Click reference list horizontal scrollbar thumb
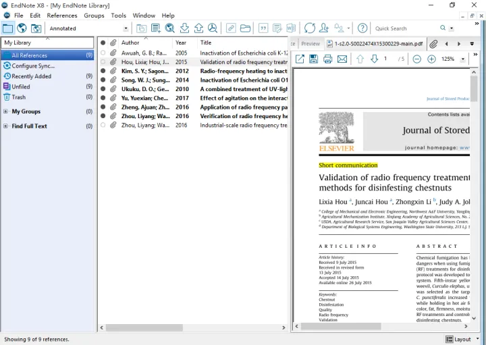The height and width of the screenshot is (345, 486). pyautogui.click(x=144, y=327)
